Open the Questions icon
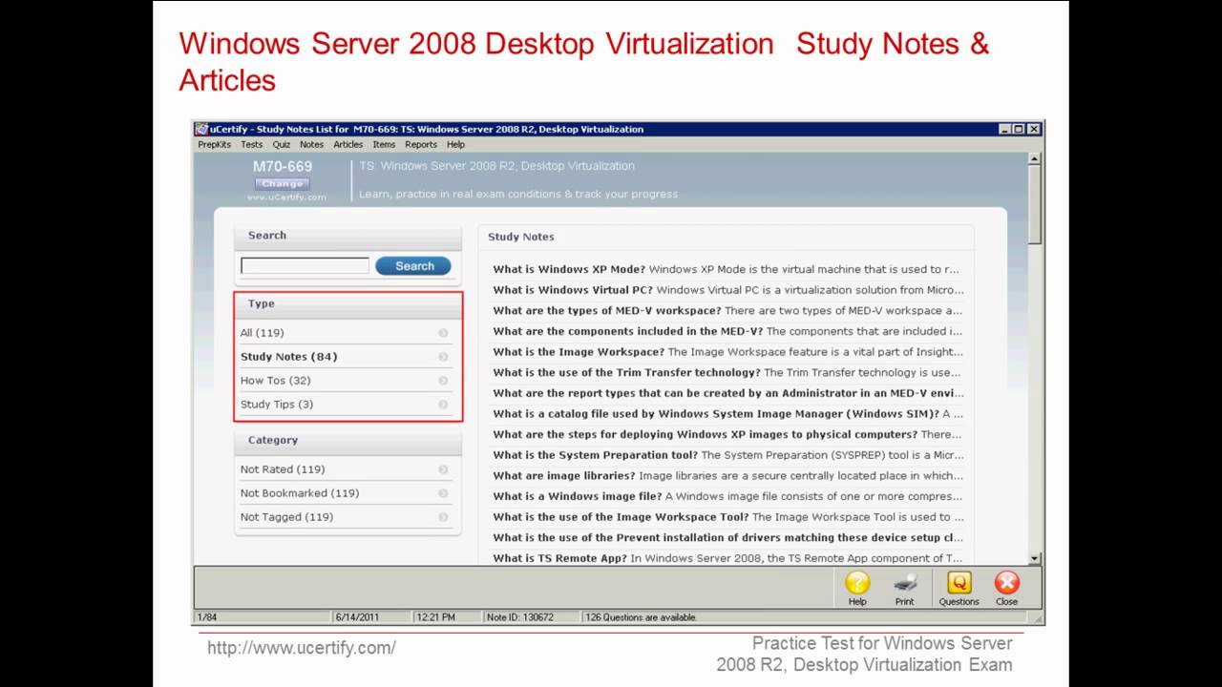 point(959,588)
